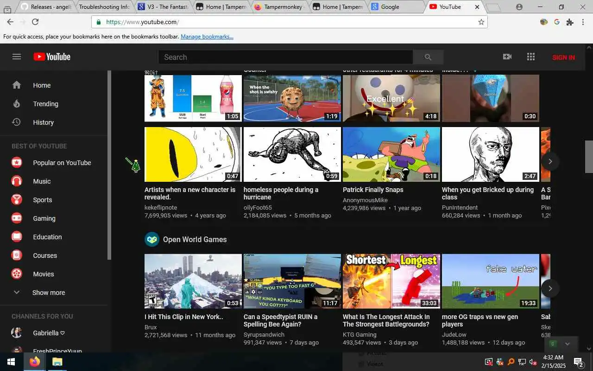593x371 pixels.
Task: Open the KTG Gaming channel link
Action: click(360, 335)
